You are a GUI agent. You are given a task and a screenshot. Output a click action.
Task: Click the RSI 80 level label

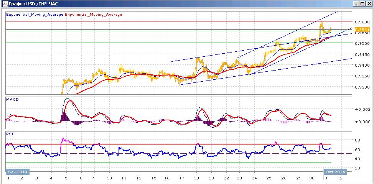tap(358, 140)
